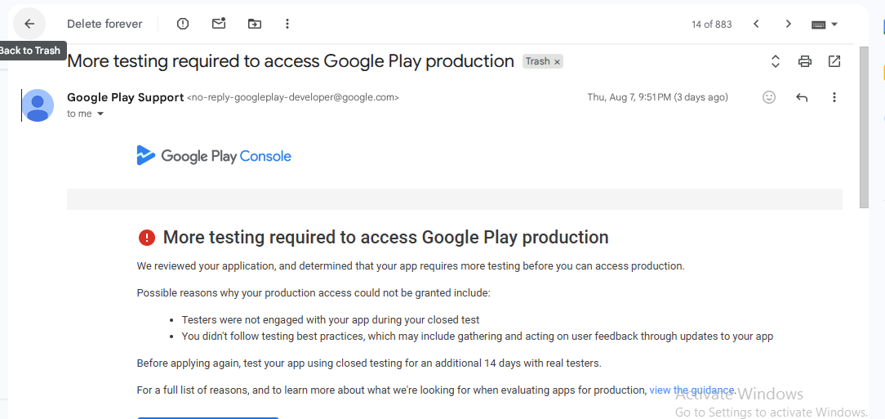Toggle expand all messages arrows
Image resolution: width=885 pixels, height=419 pixels.
click(x=776, y=61)
